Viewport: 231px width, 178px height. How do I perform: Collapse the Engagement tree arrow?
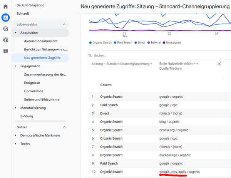coord(16,66)
